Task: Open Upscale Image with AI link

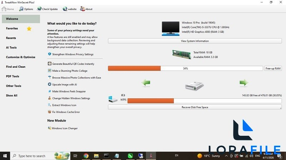Action: tap(65, 84)
